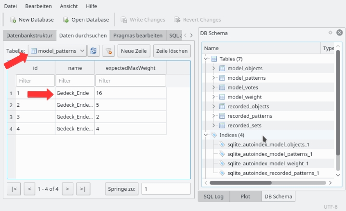Click the refresh table data icon
Viewport: 346px width, 211px height.
93,50
